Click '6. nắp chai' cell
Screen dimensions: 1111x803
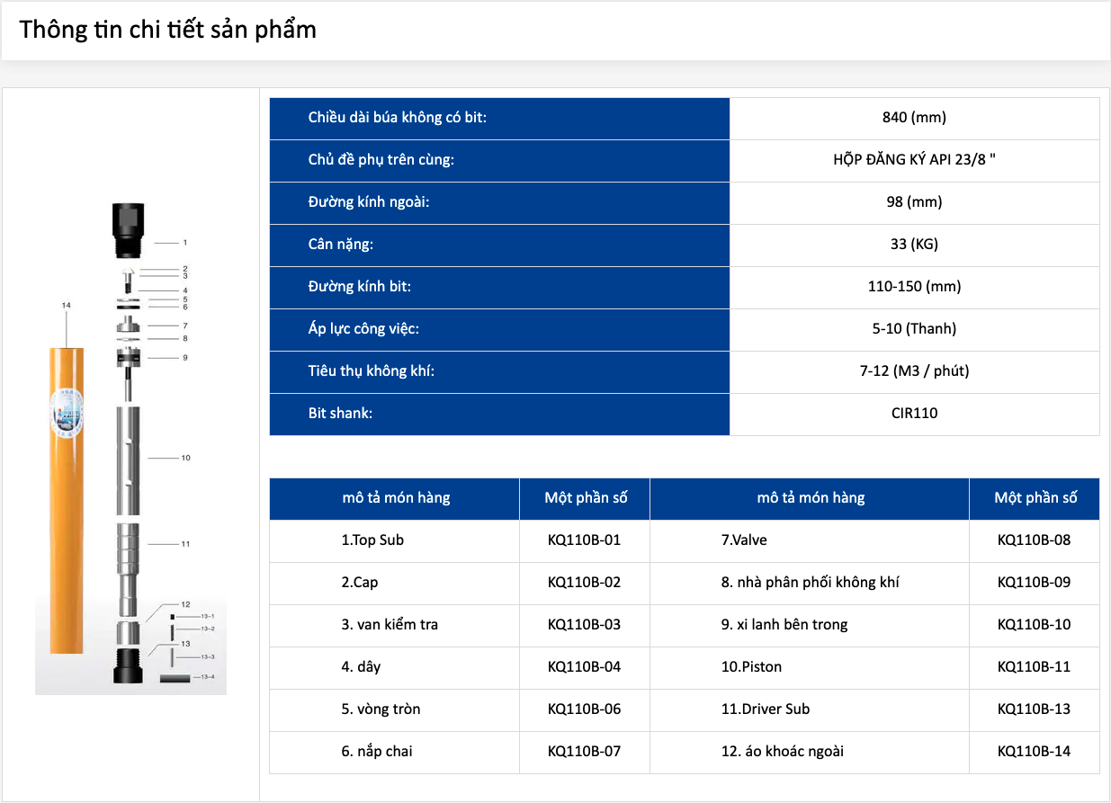(395, 752)
